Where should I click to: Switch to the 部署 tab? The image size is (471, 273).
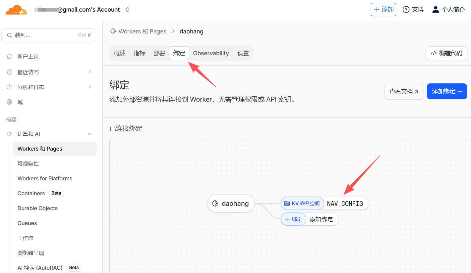159,53
